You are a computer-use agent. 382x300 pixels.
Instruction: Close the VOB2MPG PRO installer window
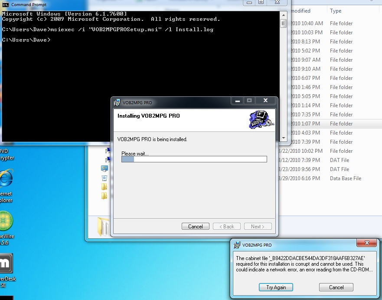[265, 100]
